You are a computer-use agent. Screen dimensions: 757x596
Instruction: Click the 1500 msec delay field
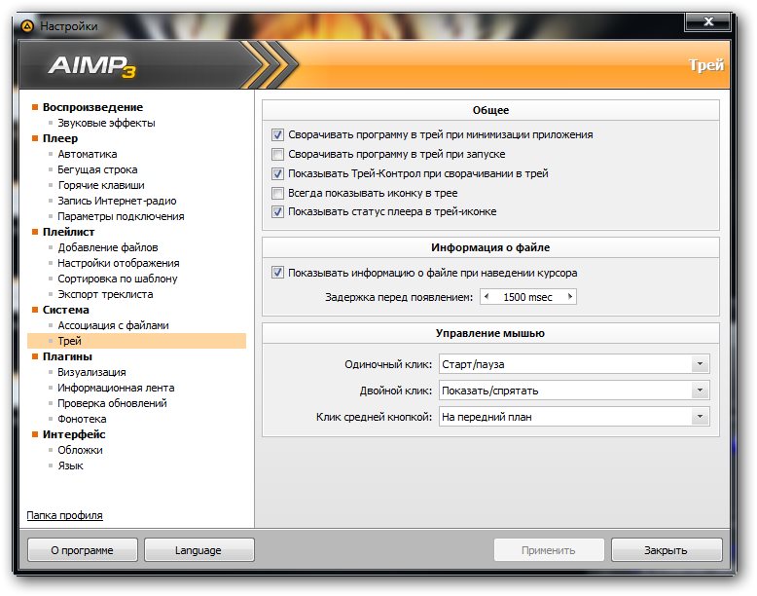[528, 296]
